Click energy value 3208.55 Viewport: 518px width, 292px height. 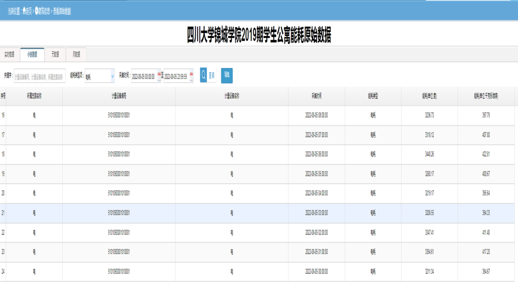click(429, 213)
